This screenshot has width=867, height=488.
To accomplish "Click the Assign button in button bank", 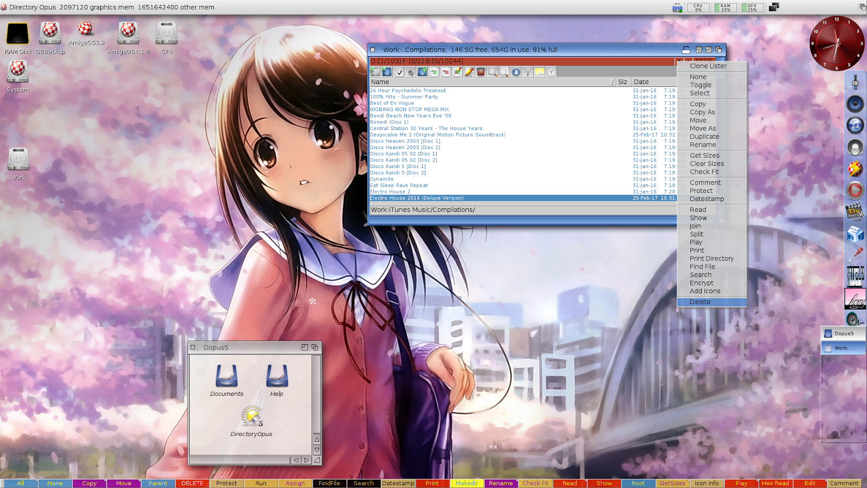I will tap(295, 483).
